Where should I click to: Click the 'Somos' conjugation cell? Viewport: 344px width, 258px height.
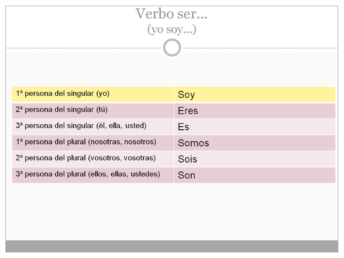click(x=255, y=143)
